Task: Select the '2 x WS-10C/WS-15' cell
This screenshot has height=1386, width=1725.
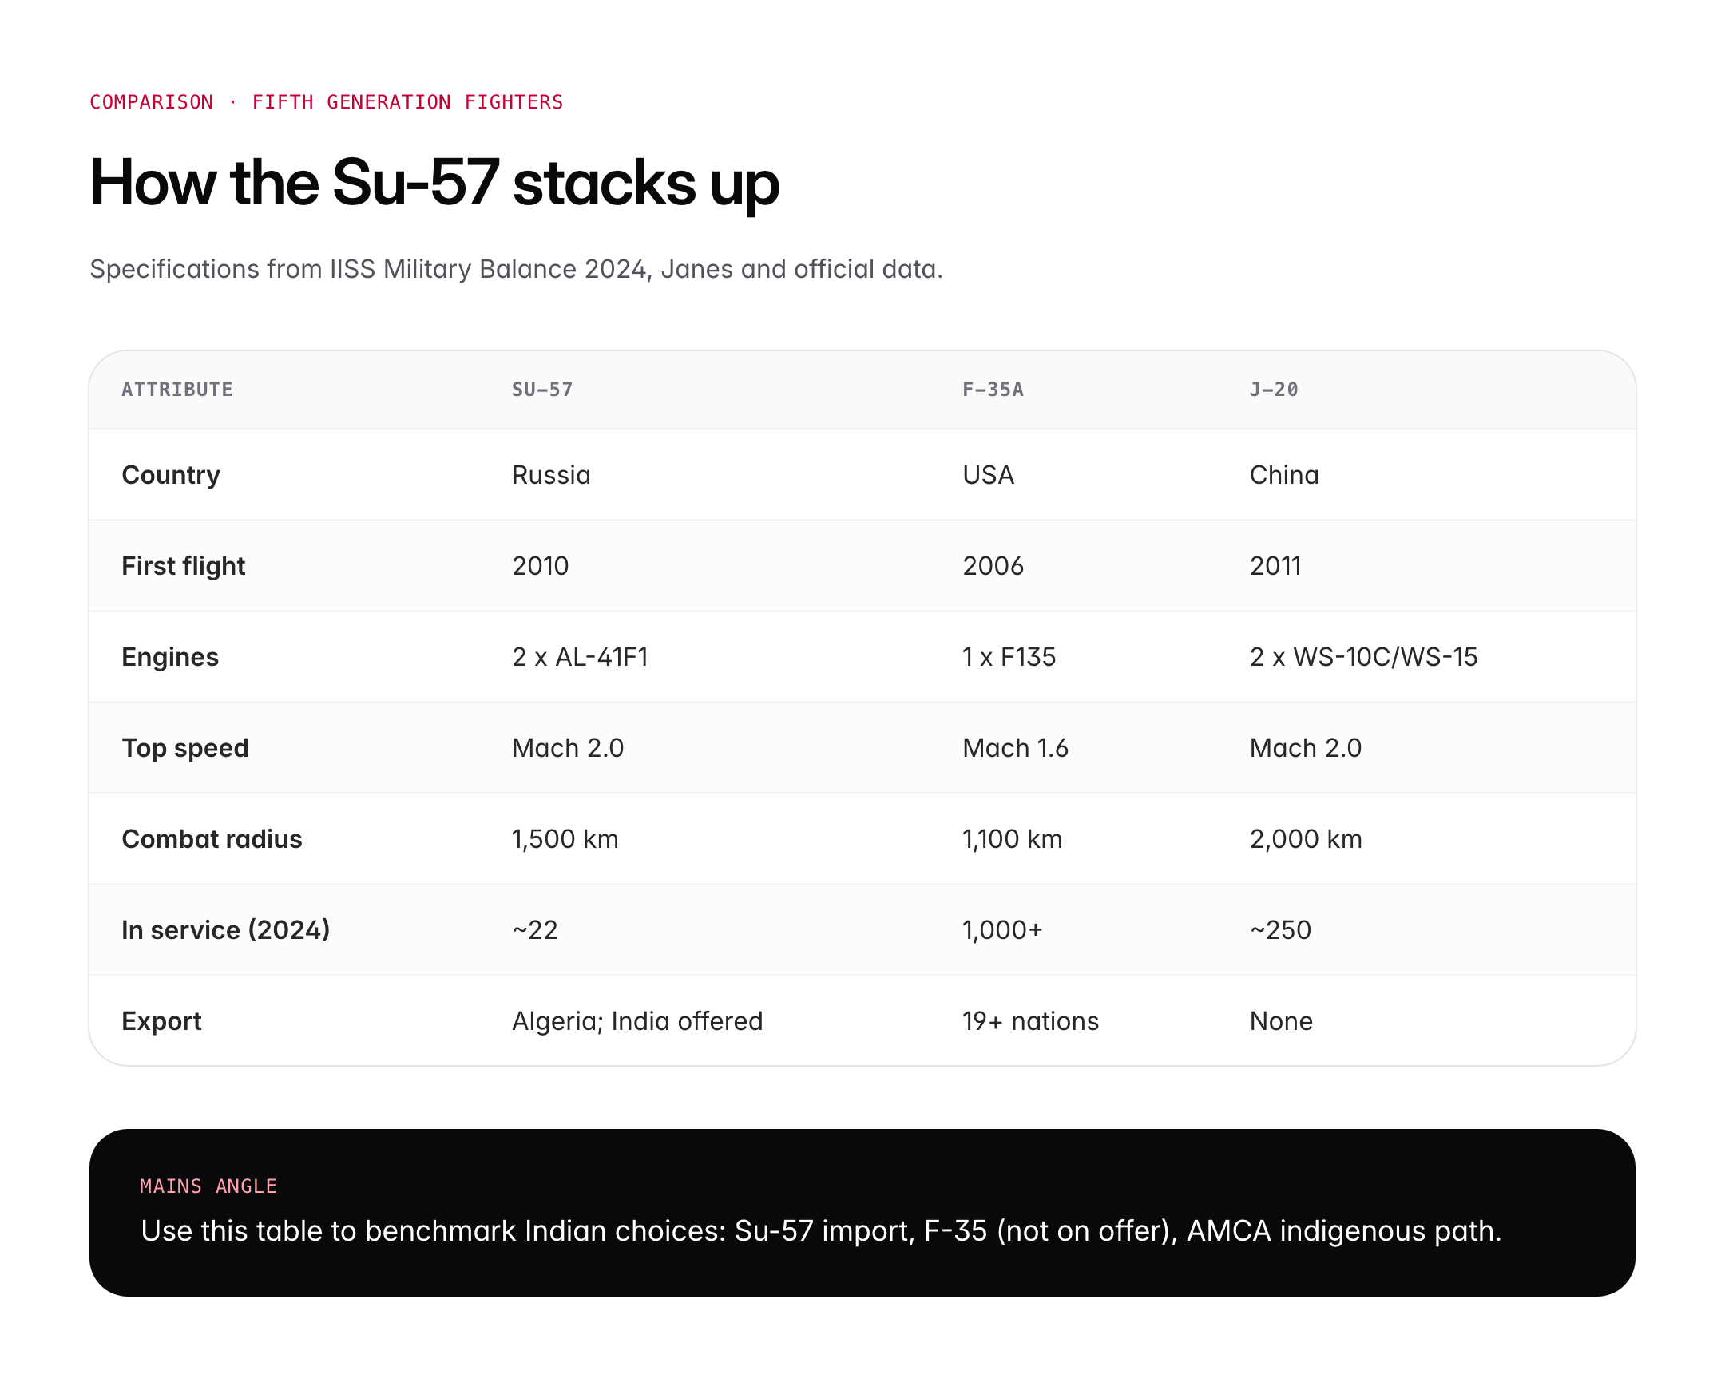Action: [x=1363, y=657]
